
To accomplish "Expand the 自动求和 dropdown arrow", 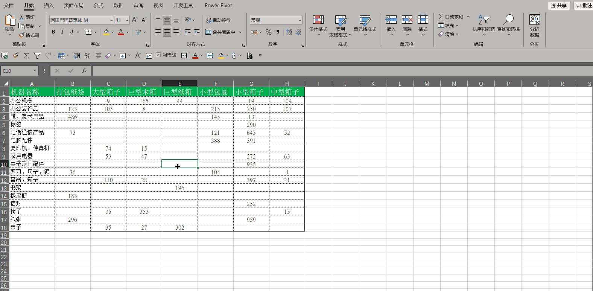I will click(468, 17).
